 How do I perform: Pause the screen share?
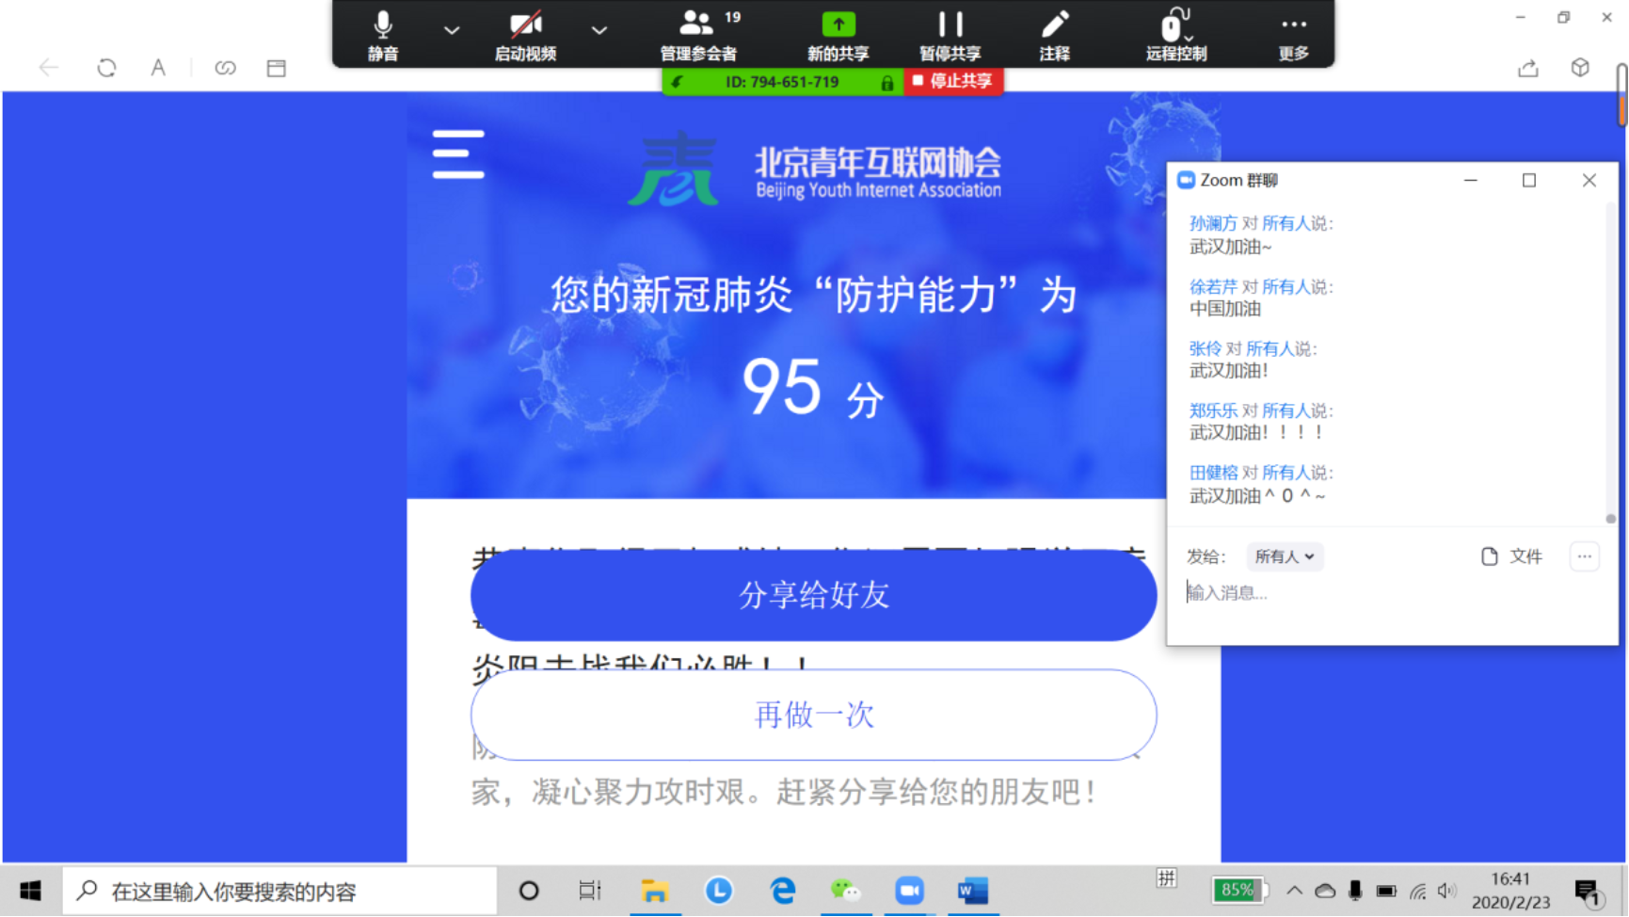950,34
